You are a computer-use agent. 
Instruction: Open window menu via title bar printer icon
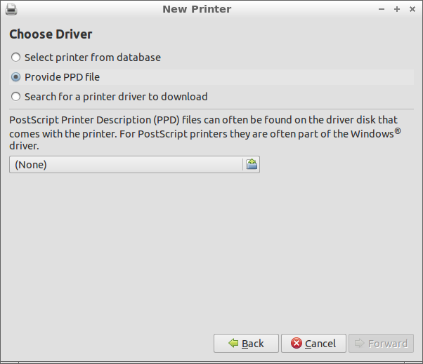[9, 9]
